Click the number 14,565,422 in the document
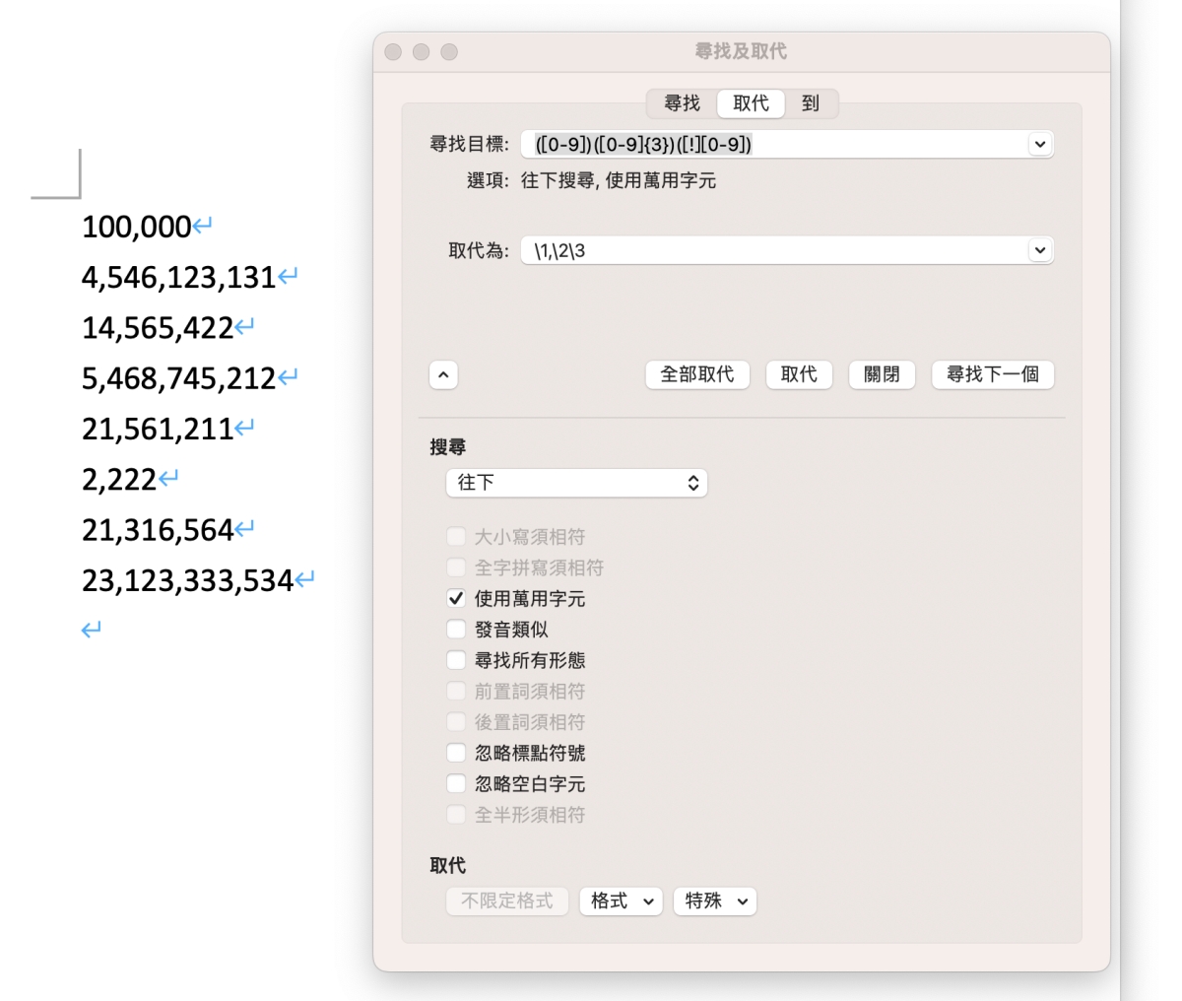1182x1001 pixels. coord(158,327)
